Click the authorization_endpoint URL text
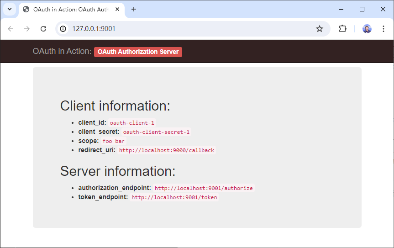This screenshot has width=394, height=248. click(x=203, y=188)
